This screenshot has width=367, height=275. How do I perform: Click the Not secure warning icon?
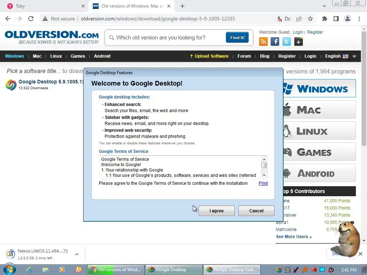click(45, 19)
